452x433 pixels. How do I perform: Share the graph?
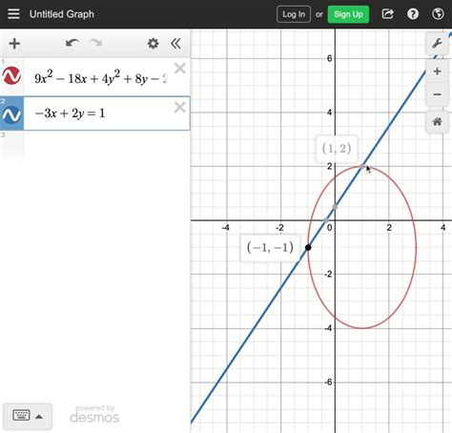(387, 14)
